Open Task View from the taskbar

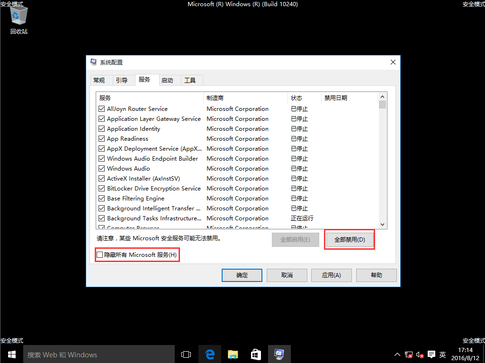click(186, 354)
